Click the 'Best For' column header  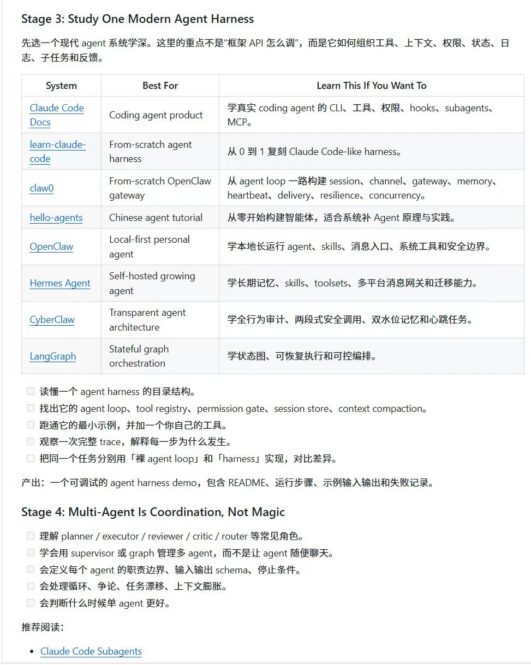160,86
